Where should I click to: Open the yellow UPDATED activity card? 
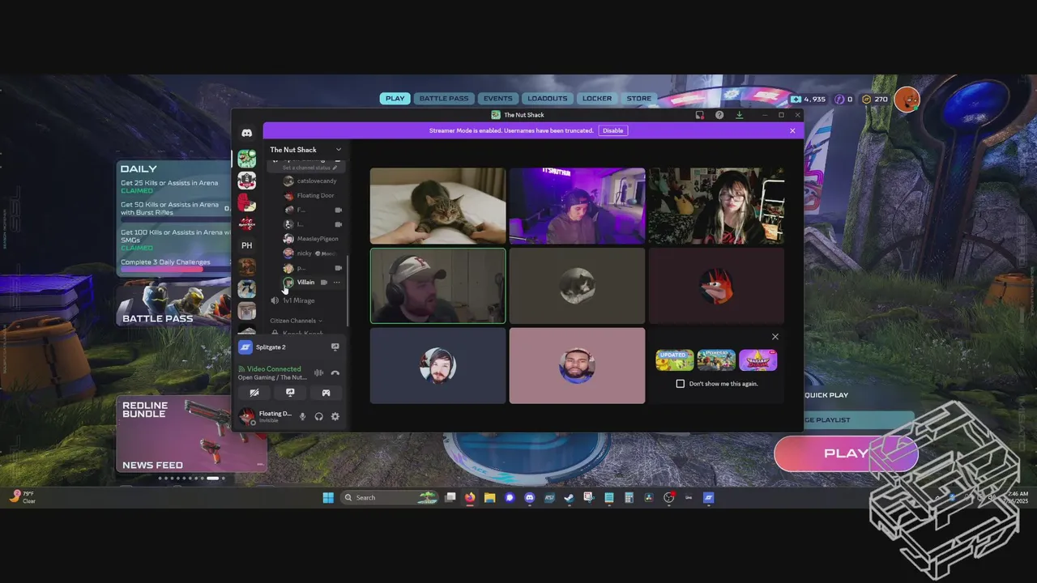pyautogui.click(x=675, y=360)
